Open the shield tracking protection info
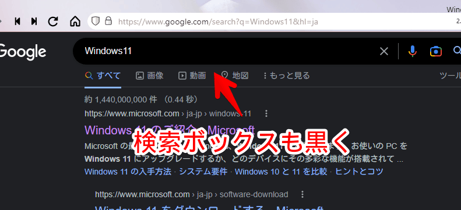The height and width of the screenshot is (210, 461). point(96,21)
